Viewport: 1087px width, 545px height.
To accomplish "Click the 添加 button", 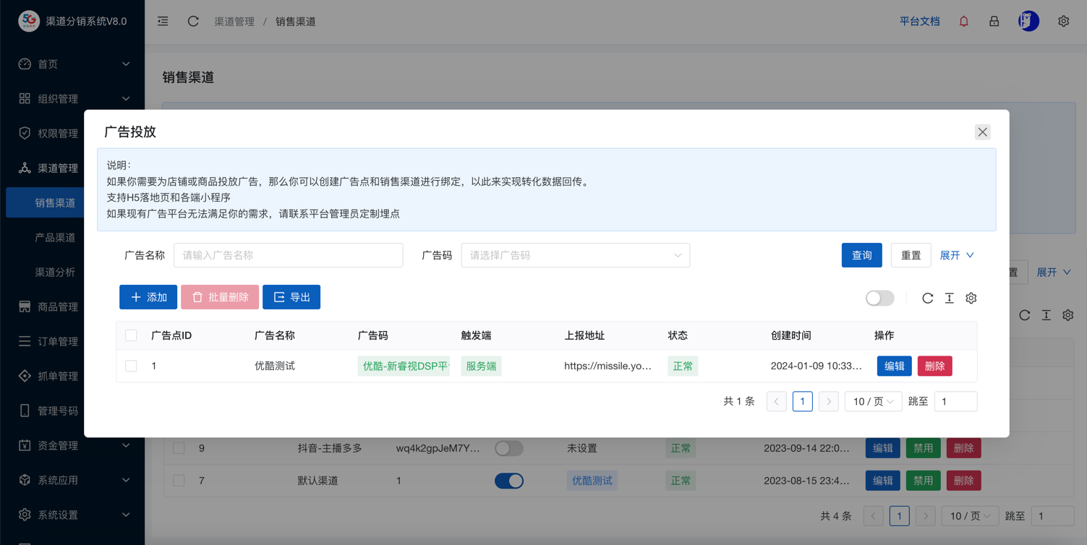I will tap(148, 297).
